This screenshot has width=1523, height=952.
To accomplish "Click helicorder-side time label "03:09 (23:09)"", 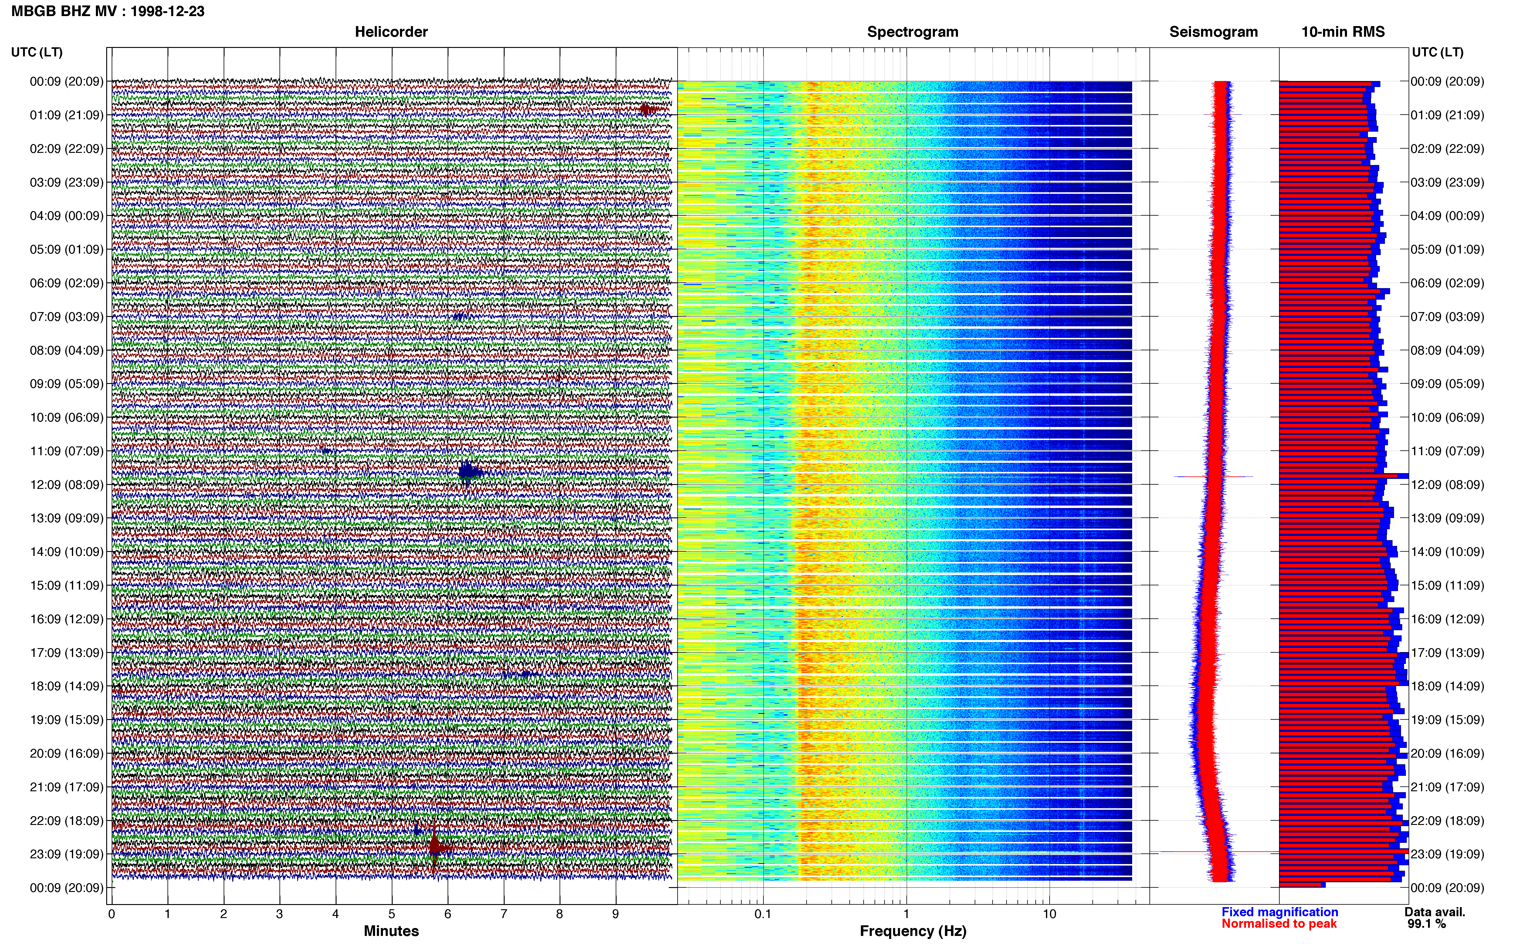I will (x=67, y=183).
